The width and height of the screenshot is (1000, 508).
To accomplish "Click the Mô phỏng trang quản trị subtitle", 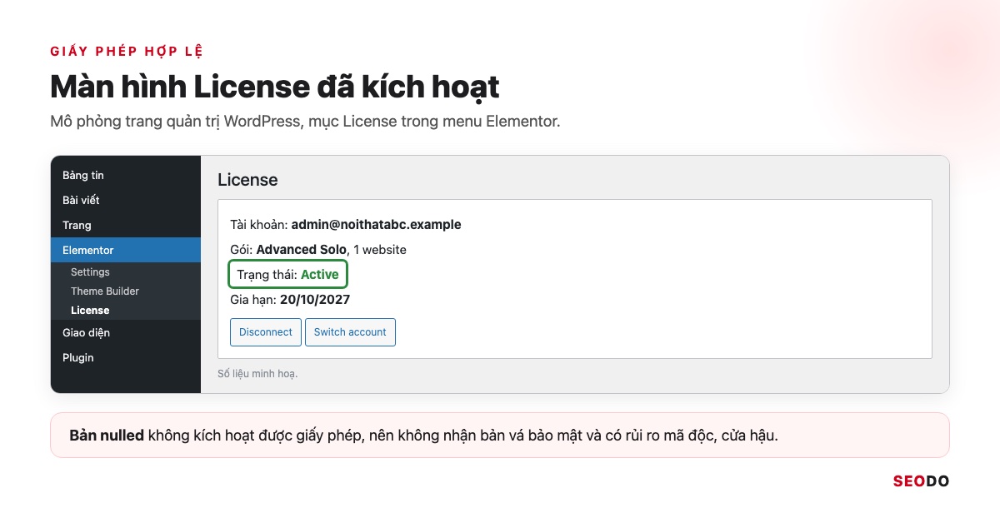I will click(305, 122).
